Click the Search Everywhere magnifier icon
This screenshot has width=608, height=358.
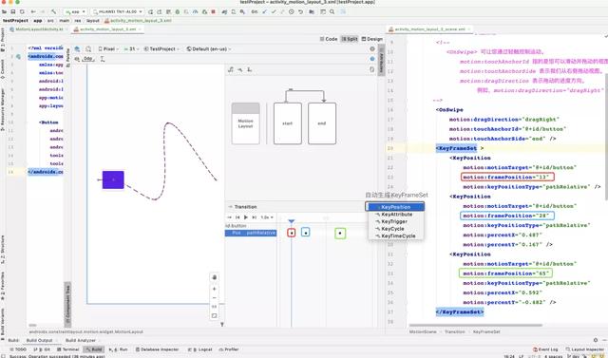[x=332, y=11]
